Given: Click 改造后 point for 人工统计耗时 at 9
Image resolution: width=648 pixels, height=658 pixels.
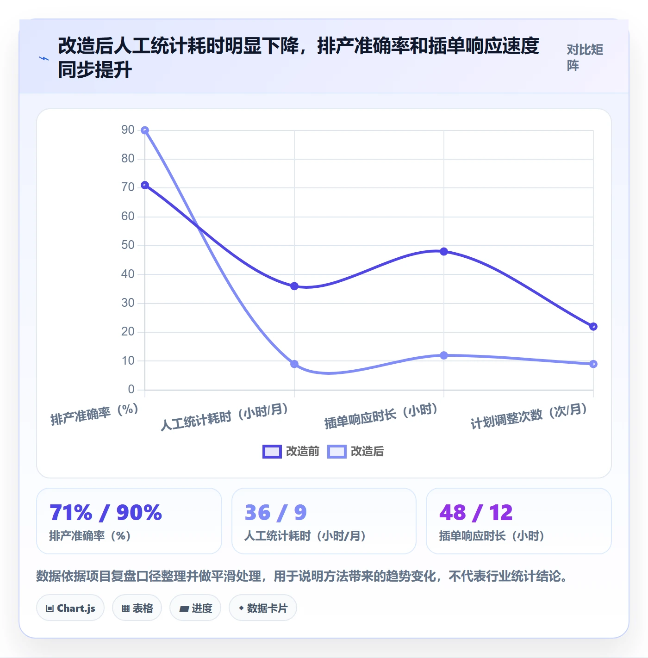Looking at the screenshot, I should 294,364.
